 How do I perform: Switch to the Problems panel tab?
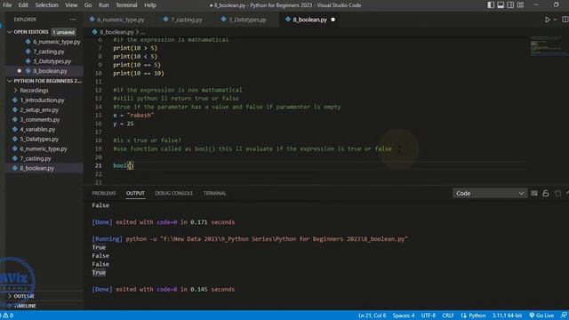[x=104, y=193]
